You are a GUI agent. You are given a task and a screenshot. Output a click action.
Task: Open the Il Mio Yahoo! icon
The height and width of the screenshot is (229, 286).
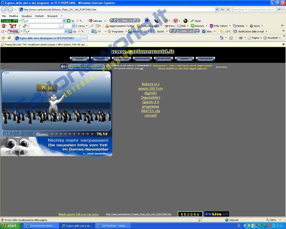pyautogui.click(x=211, y=26)
